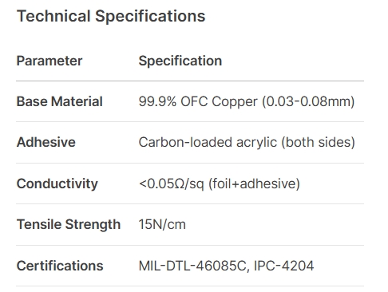Click the (both sides) adhesive note
Screen dimensions: 388x292
click(x=319, y=143)
